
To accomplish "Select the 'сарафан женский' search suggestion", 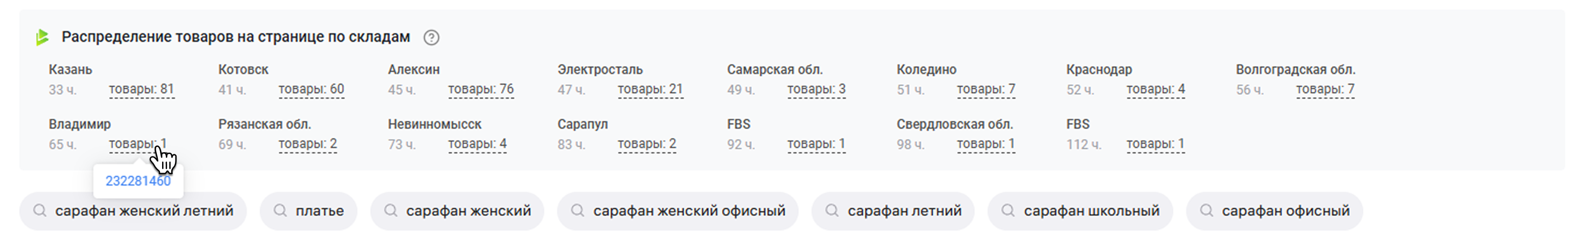I will (468, 211).
